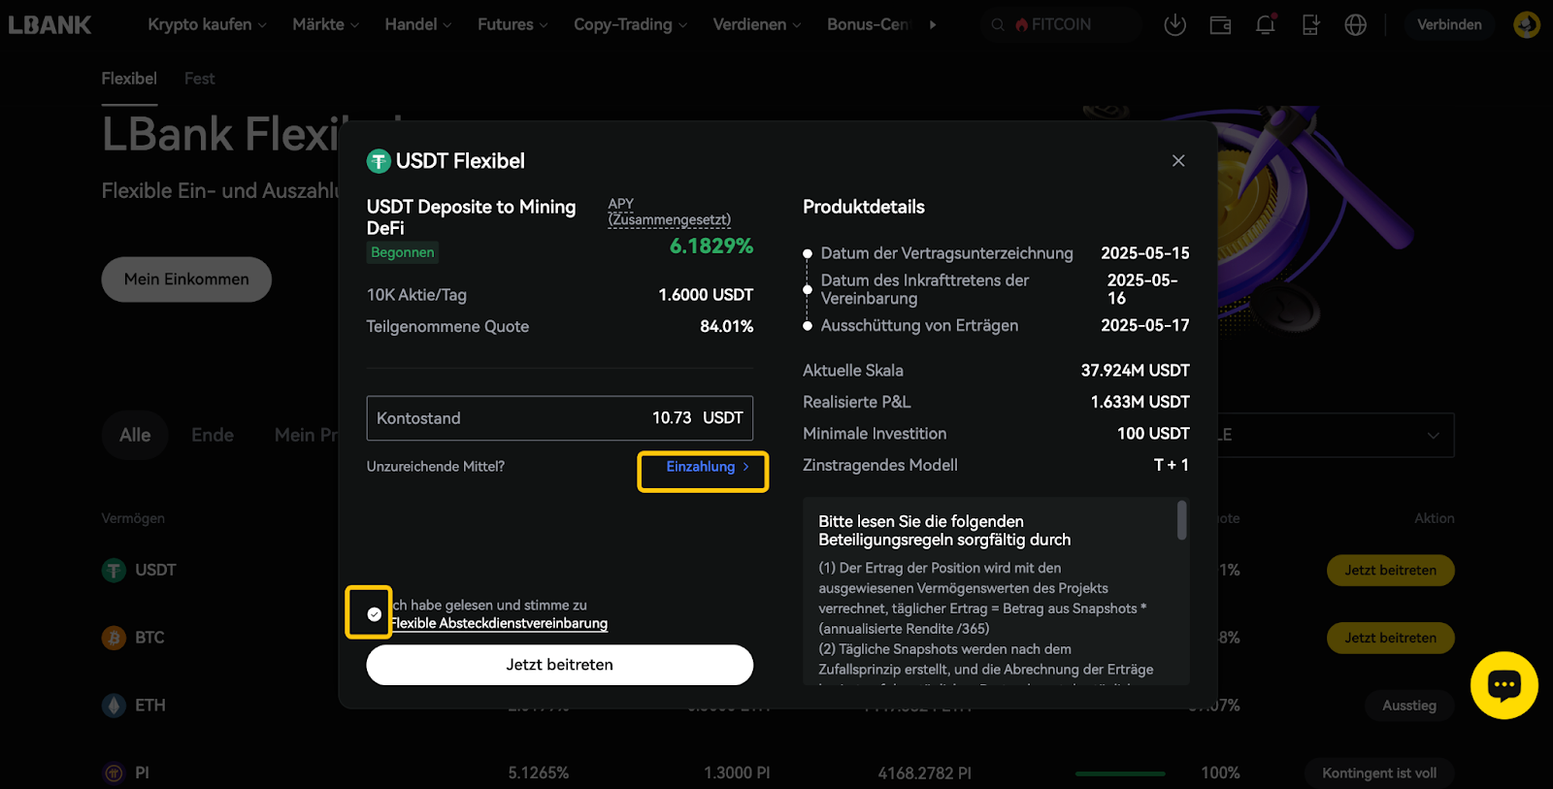Click the orders document icon in header
The height and width of the screenshot is (789, 1553).
pyautogui.click(x=1310, y=24)
